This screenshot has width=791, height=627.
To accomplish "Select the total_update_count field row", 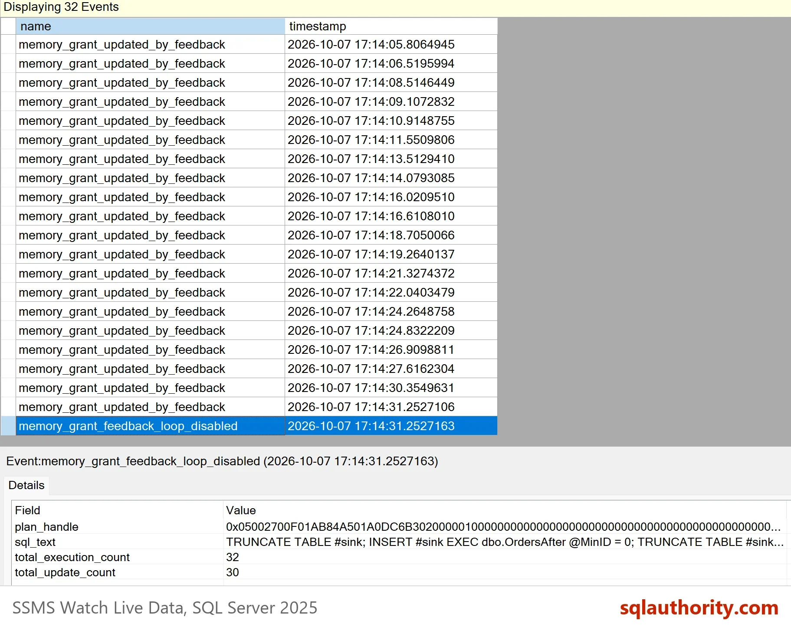I will pos(398,572).
